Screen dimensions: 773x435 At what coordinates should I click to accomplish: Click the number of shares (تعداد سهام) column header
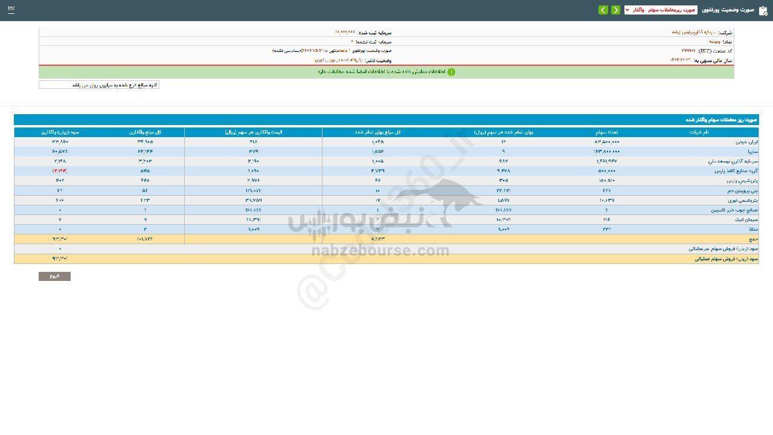tap(606, 132)
